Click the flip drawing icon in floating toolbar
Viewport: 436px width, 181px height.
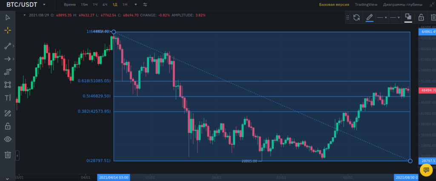[x=357, y=17]
